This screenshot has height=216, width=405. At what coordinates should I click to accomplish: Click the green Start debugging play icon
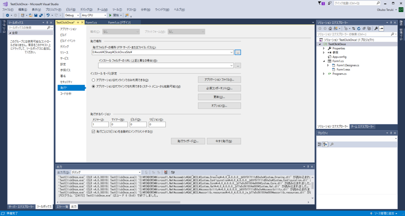click(110, 15)
